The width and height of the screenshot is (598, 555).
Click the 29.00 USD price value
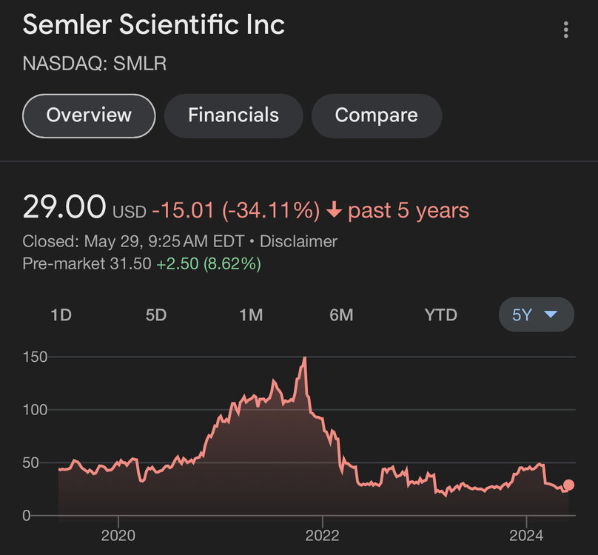click(64, 207)
